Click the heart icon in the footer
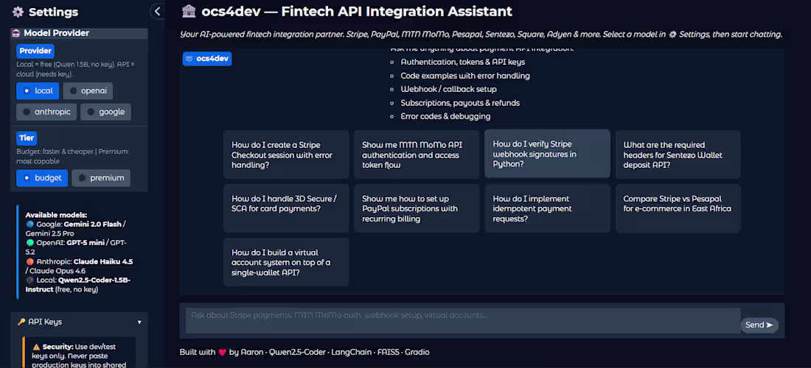This screenshot has width=811, height=368. [x=223, y=353]
